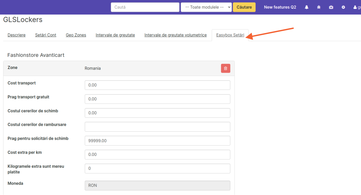Select the Easybox Setări tab
The width and height of the screenshot is (361, 195).
(x=230, y=35)
